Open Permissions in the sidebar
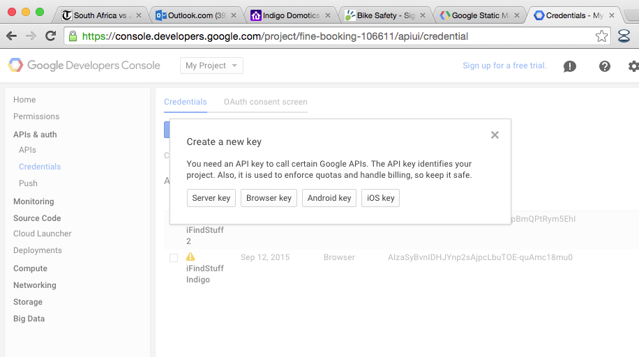The image size is (639, 357). point(36,116)
